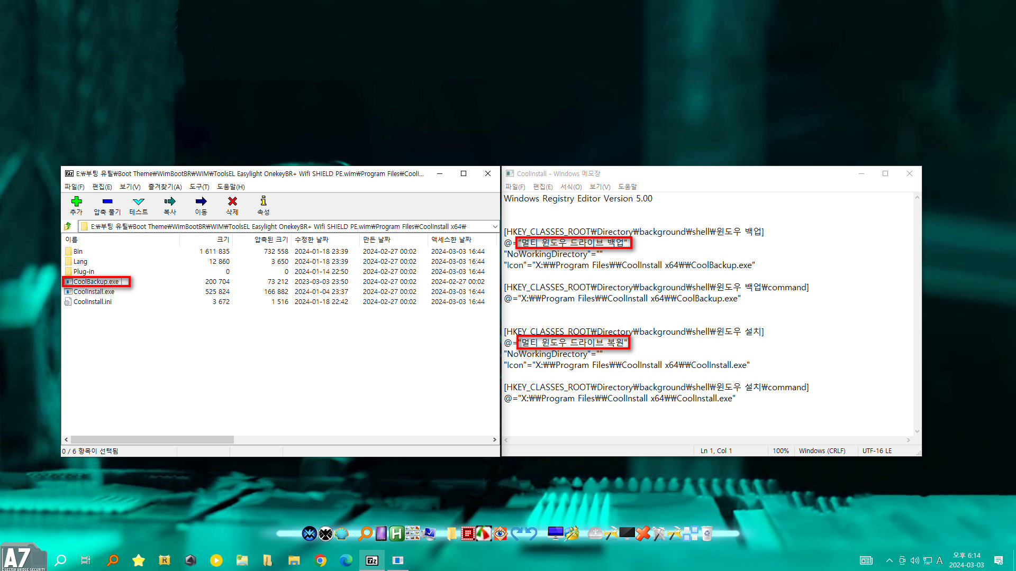Screen dimensions: 1016x571
Task: Sort by 크기 column header
Action: coord(206,240)
